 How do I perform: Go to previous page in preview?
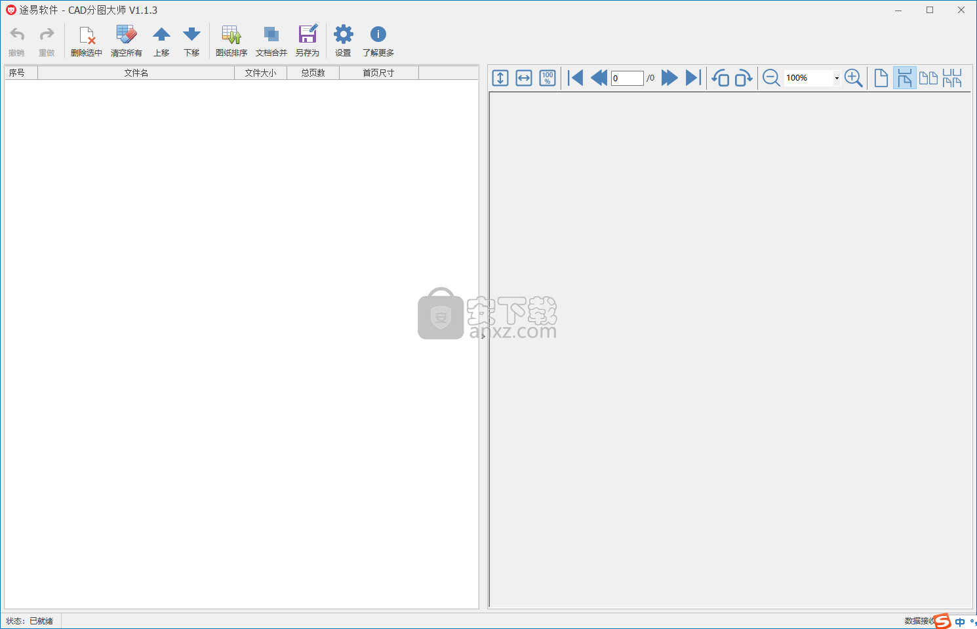[599, 78]
